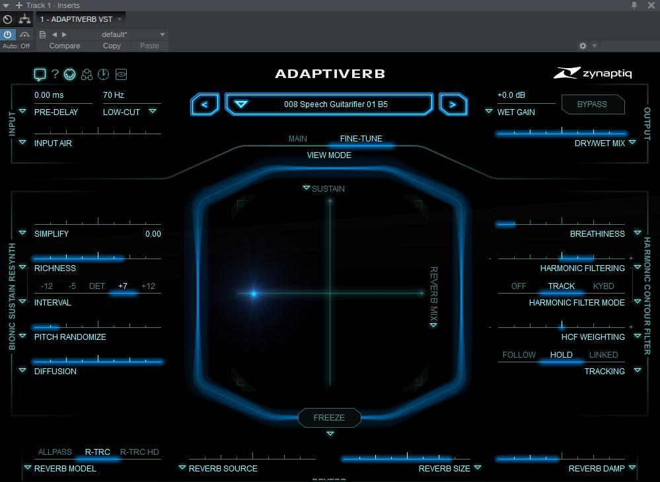Select ALLPASS reverb model
Viewport: 660px width, 482px height.
pyautogui.click(x=55, y=452)
